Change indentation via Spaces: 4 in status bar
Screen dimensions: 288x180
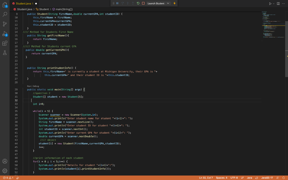(x=222, y=178)
